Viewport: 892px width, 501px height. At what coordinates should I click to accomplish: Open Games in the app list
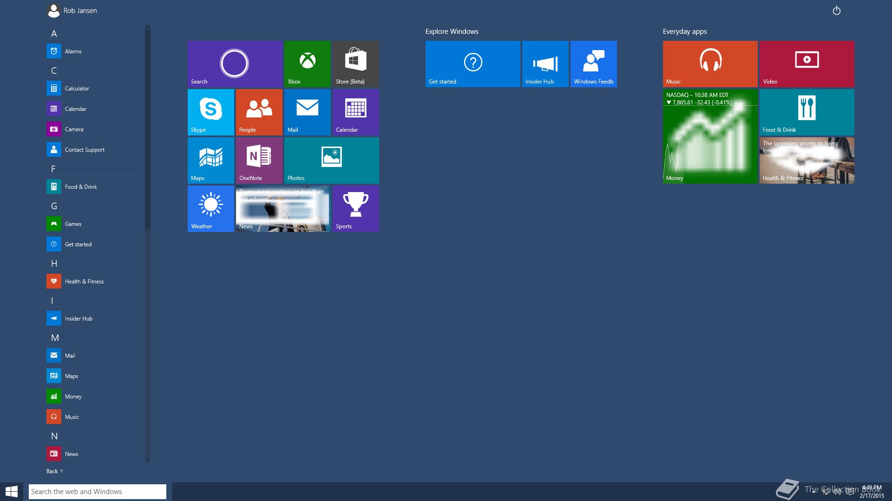point(95,224)
